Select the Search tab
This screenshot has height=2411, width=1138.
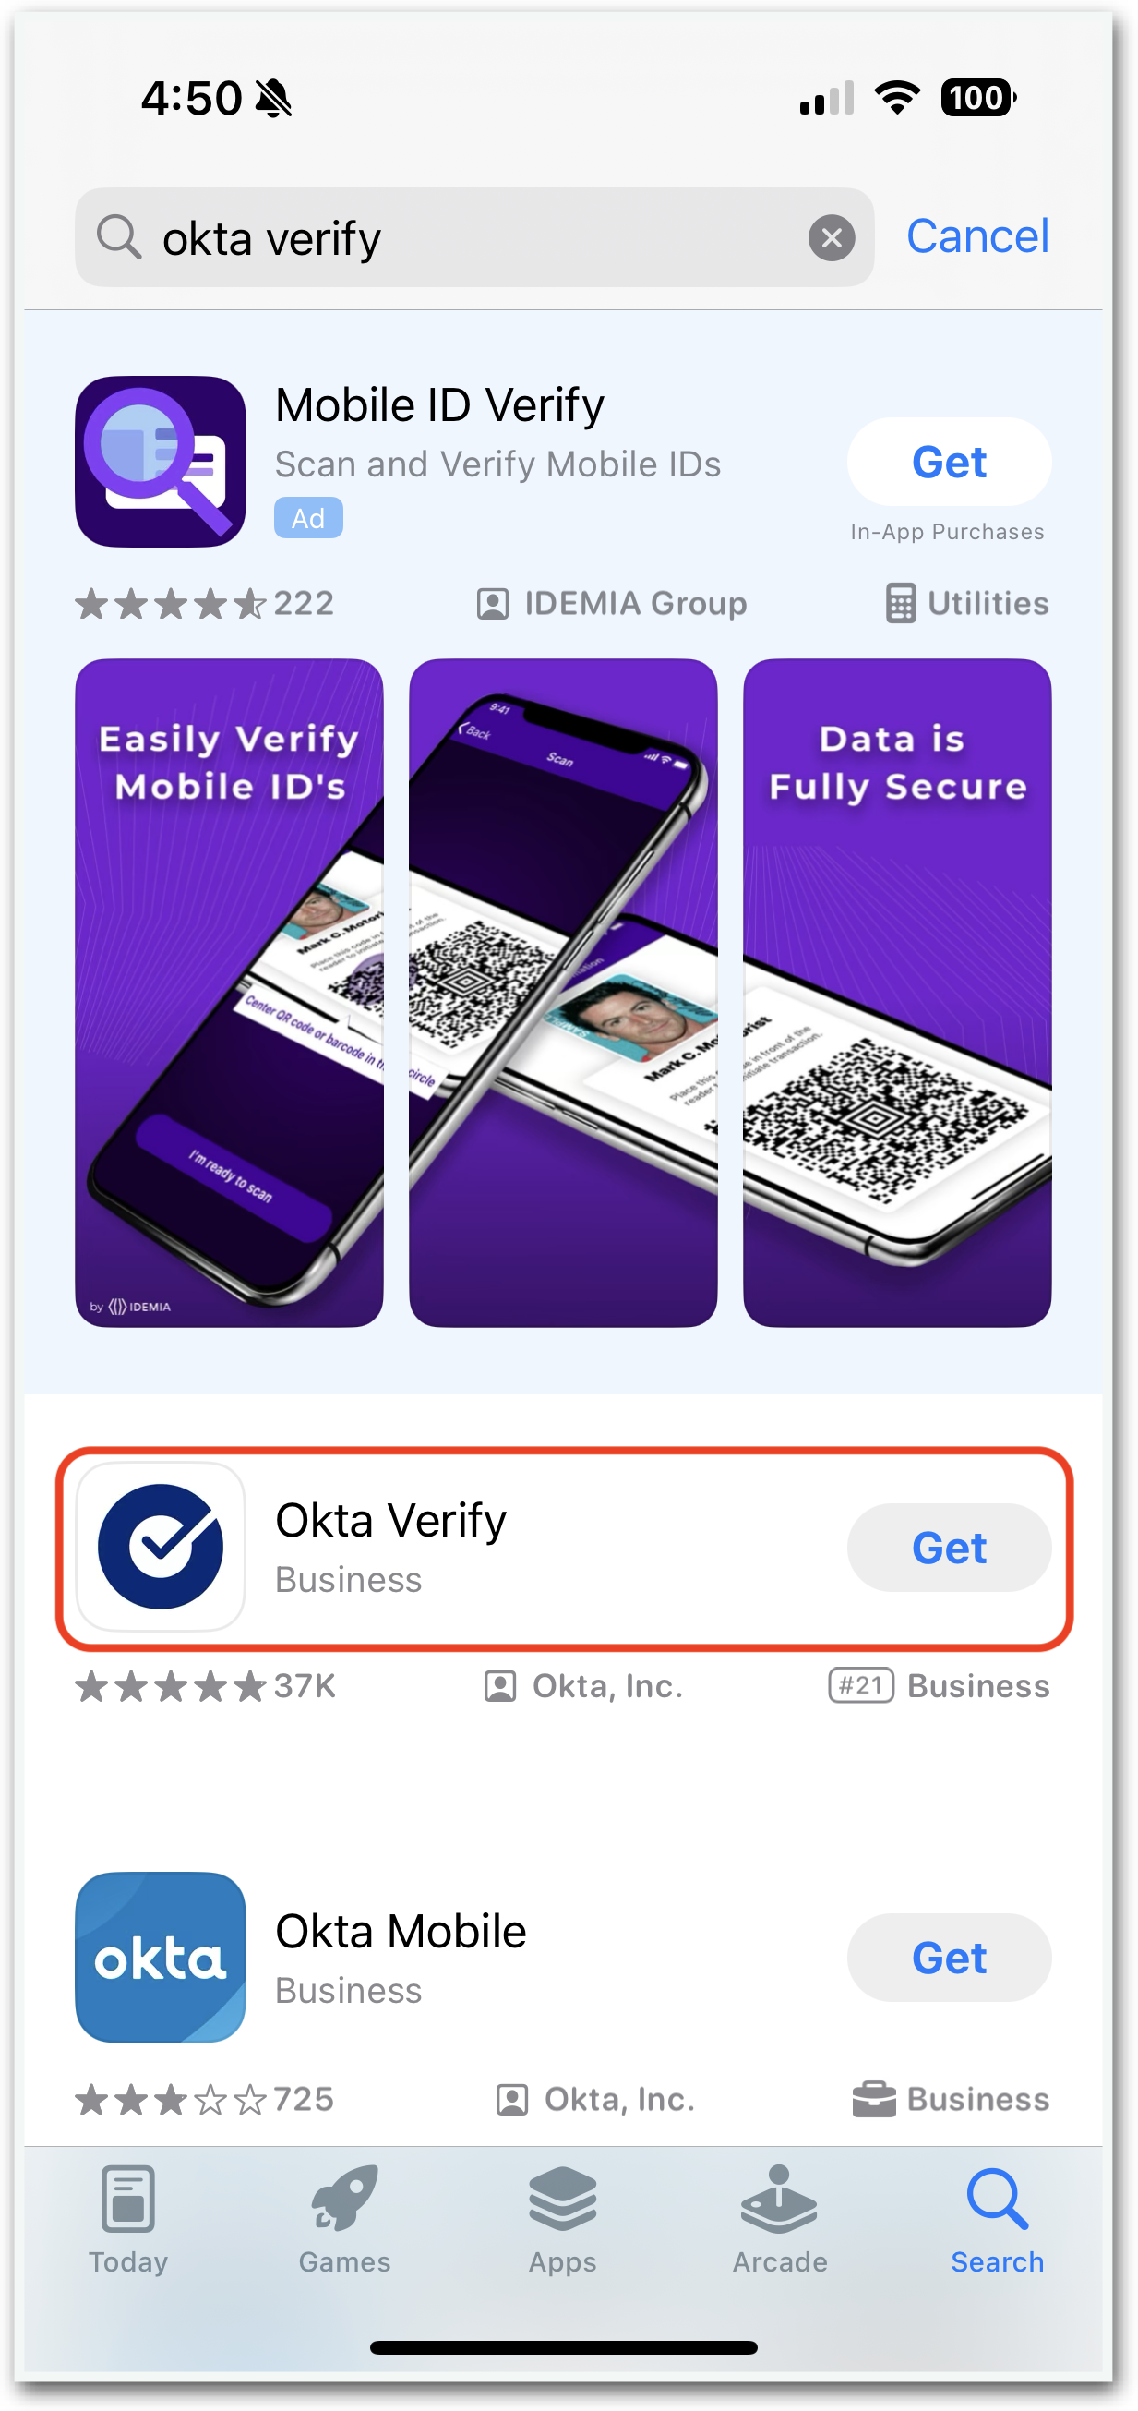[997, 2220]
